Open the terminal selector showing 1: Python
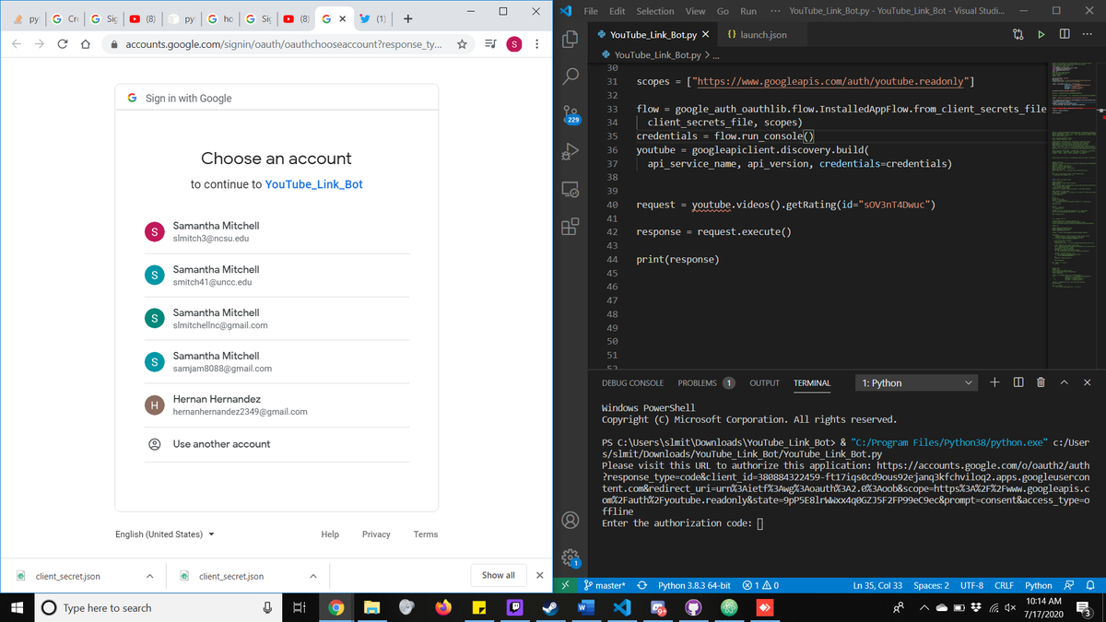 pos(916,382)
